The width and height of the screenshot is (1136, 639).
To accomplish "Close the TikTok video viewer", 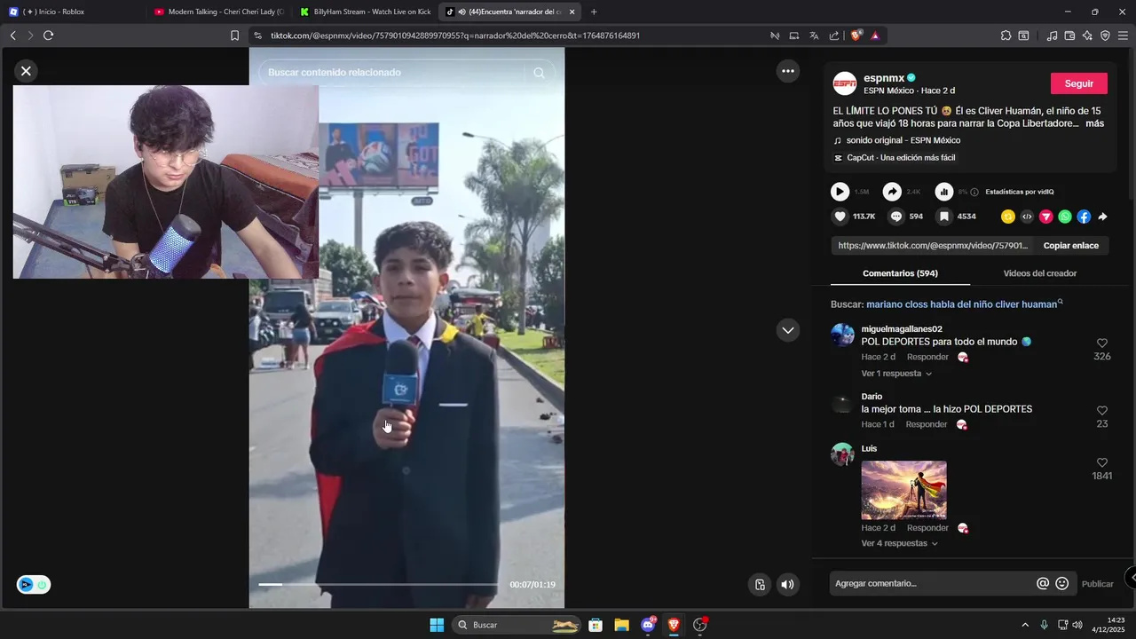I will click(26, 71).
